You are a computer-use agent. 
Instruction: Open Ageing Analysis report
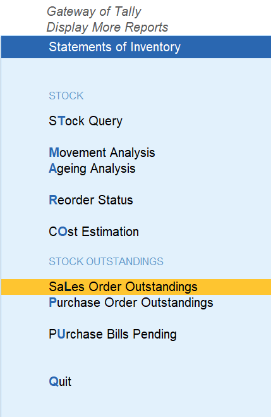coord(92,169)
